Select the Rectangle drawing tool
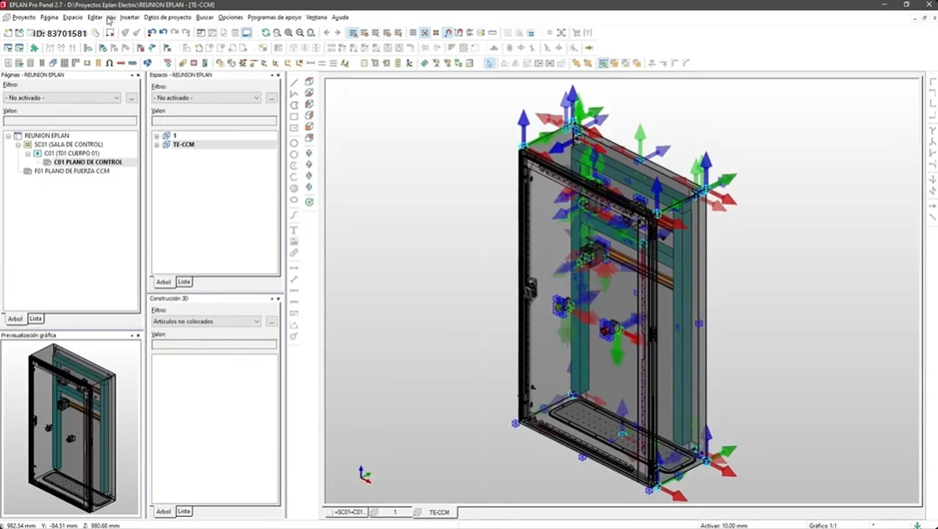The height and width of the screenshot is (529, 938). tap(294, 117)
